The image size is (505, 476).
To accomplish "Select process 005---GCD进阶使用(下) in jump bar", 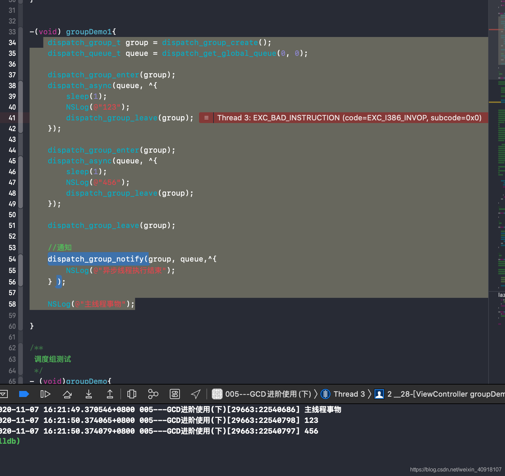I will (x=268, y=394).
